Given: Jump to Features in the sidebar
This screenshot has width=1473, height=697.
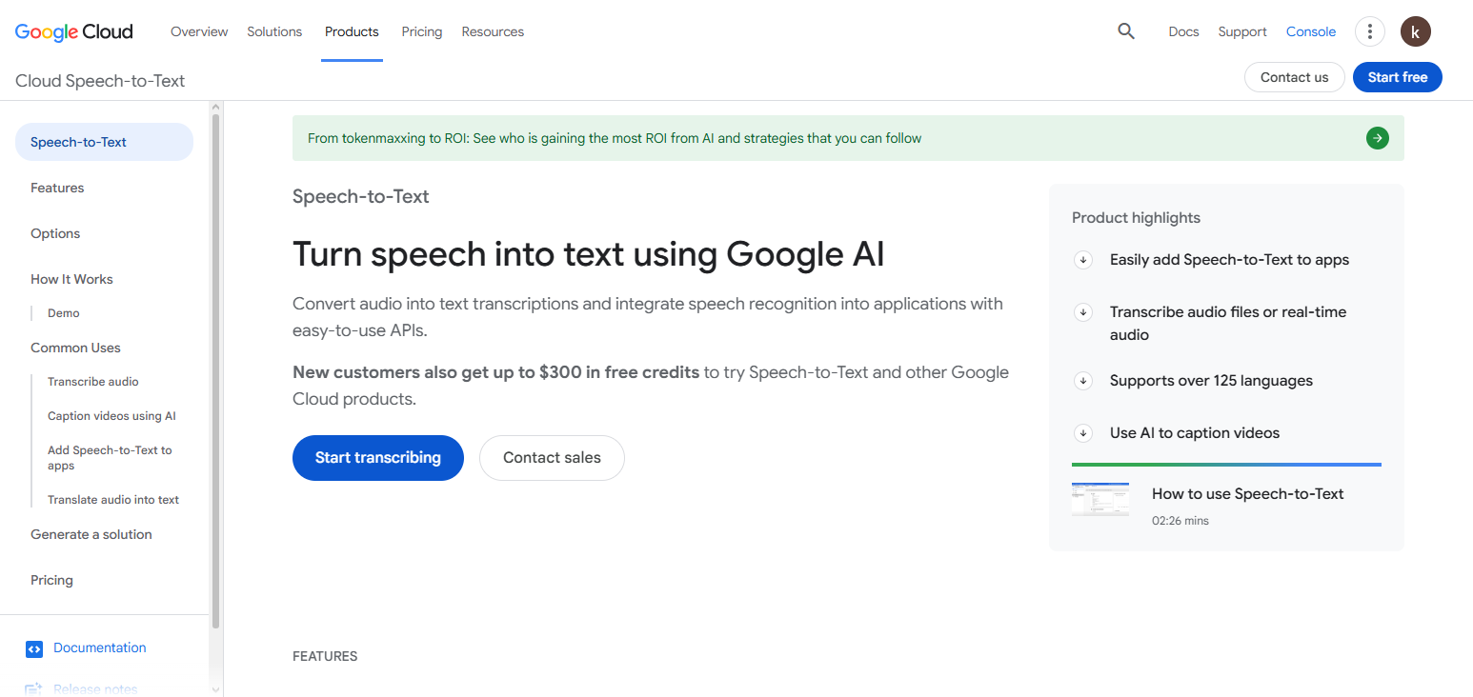Looking at the screenshot, I should click(x=57, y=188).
